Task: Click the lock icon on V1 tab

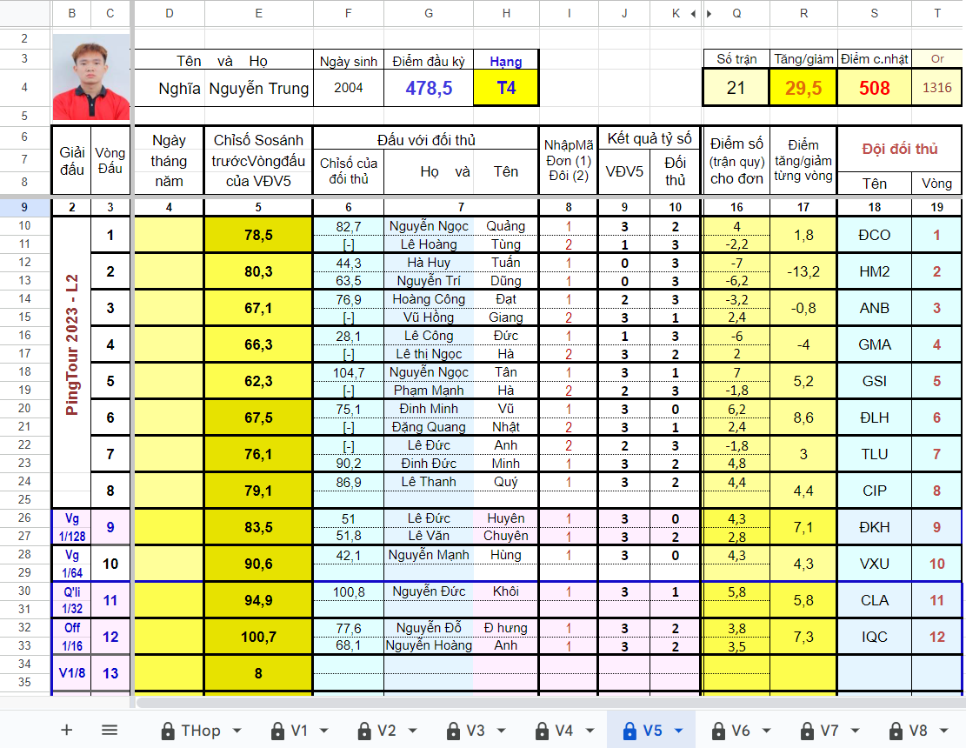Action: click(x=278, y=731)
